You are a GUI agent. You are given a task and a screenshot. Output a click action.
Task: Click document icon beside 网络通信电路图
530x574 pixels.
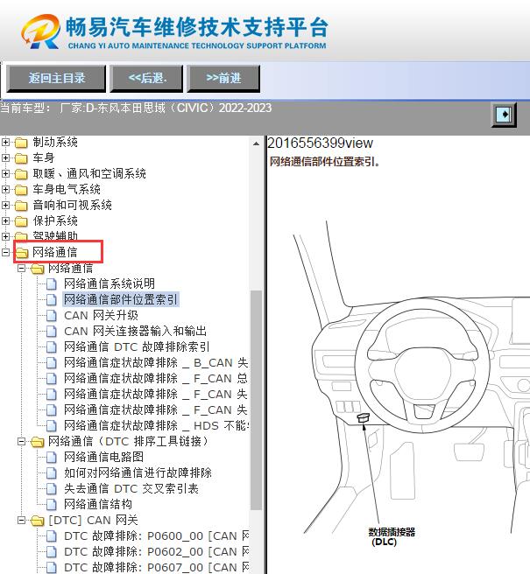(x=52, y=458)
